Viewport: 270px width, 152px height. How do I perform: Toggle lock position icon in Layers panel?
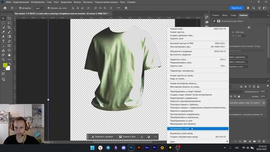(x=231, y=97)
